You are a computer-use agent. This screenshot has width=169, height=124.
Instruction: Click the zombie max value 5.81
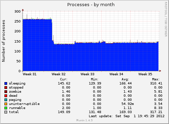(x=158, y=92)
